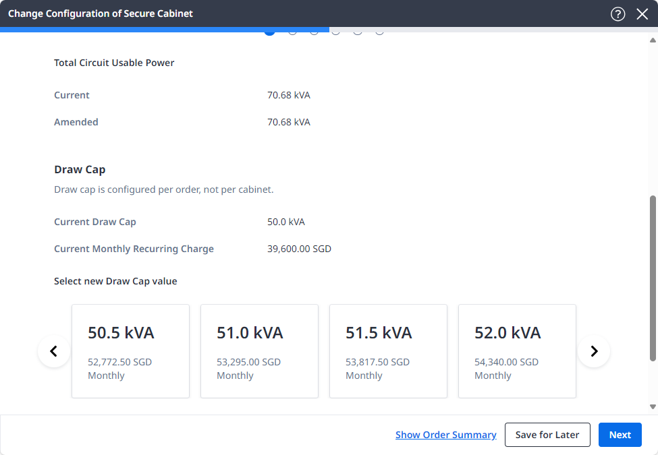Click the 39,600.00 SGD recurring charge value
The image size is (658, 455).
[x=299, y=249]
